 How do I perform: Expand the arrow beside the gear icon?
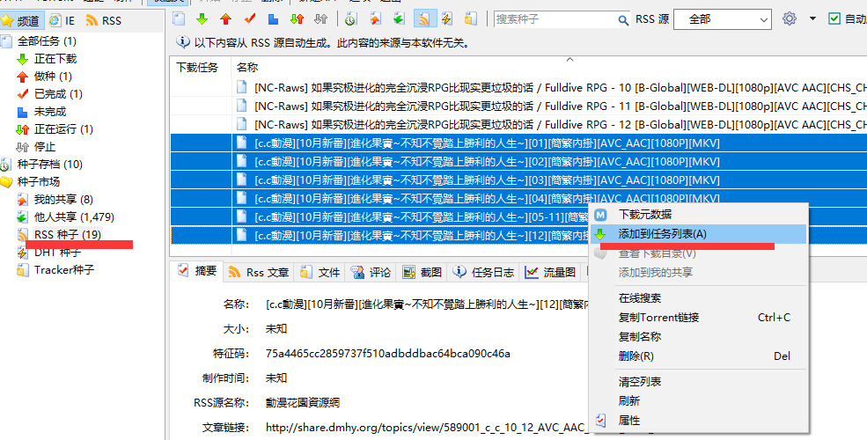pyautogui.click(x=812, y=18)
